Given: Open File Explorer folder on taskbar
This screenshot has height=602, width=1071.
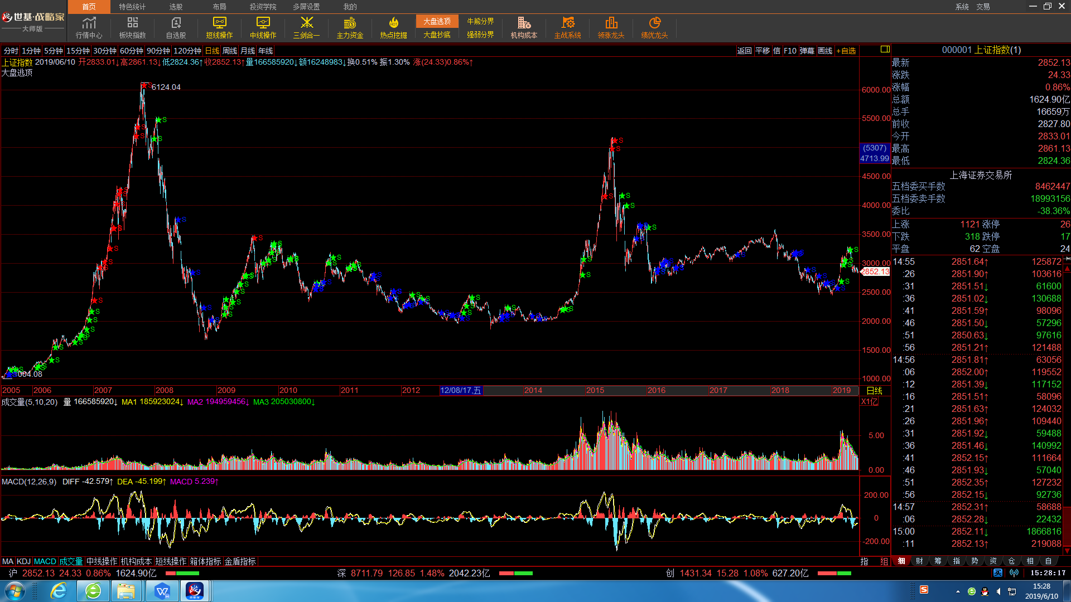Looking at the screenshot, I should coord(127,591).
